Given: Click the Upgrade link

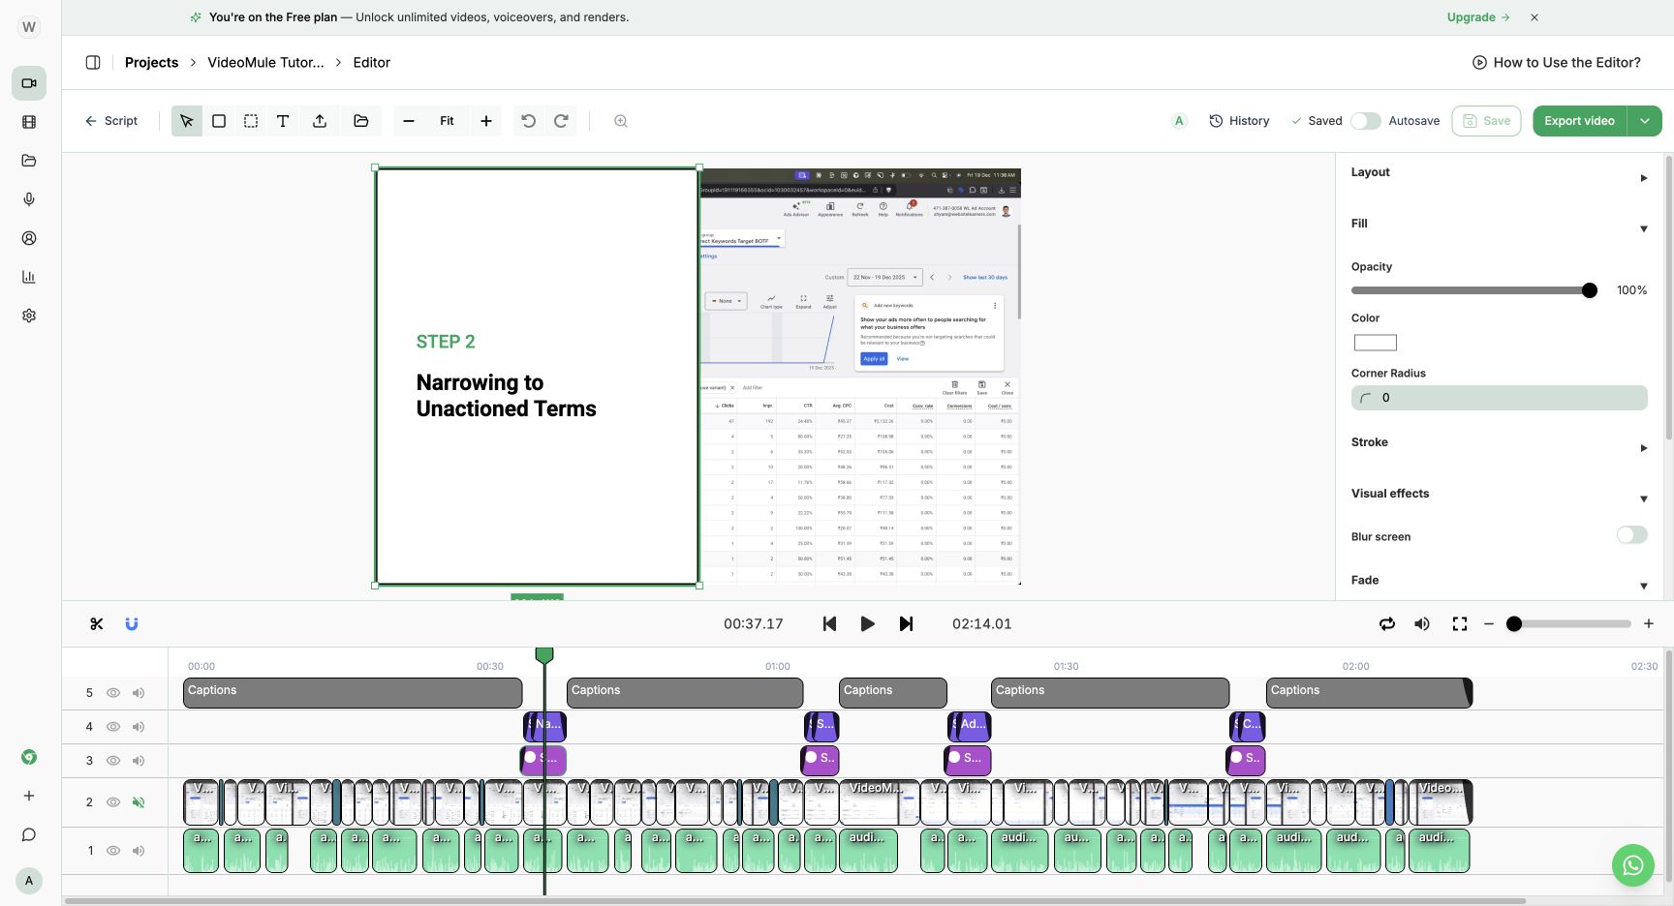Looking at the screenshot, I should (1478, 17).
